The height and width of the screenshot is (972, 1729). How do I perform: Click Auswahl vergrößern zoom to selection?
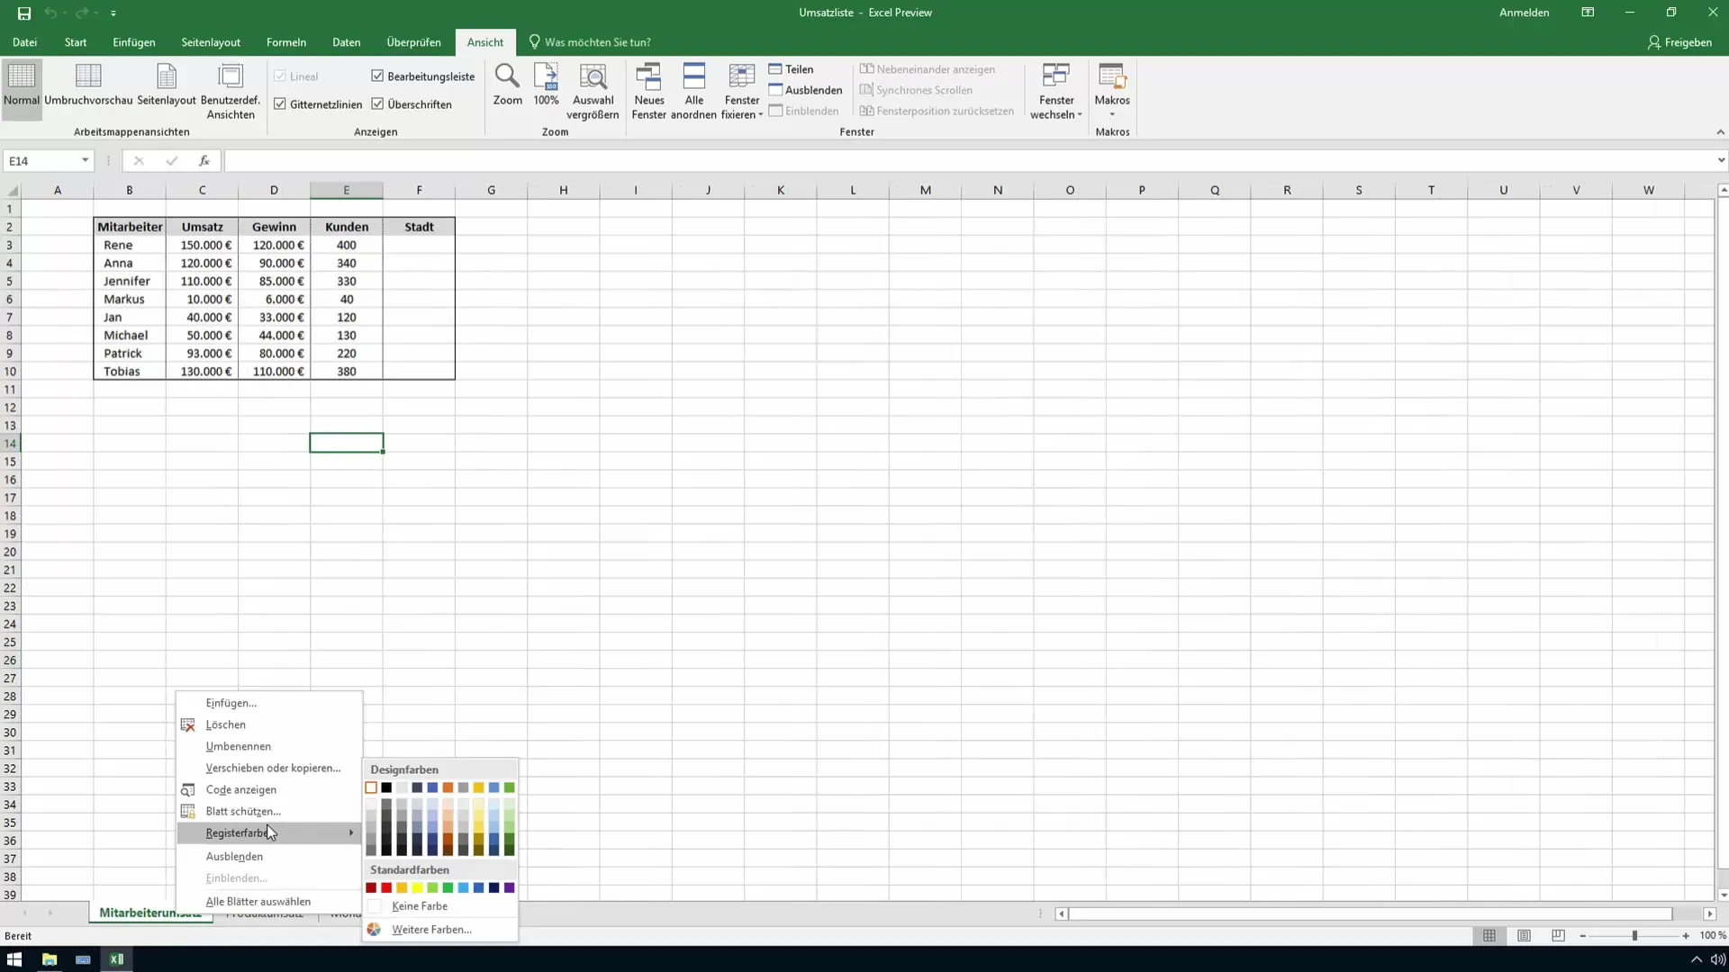[x=593, y=91]
